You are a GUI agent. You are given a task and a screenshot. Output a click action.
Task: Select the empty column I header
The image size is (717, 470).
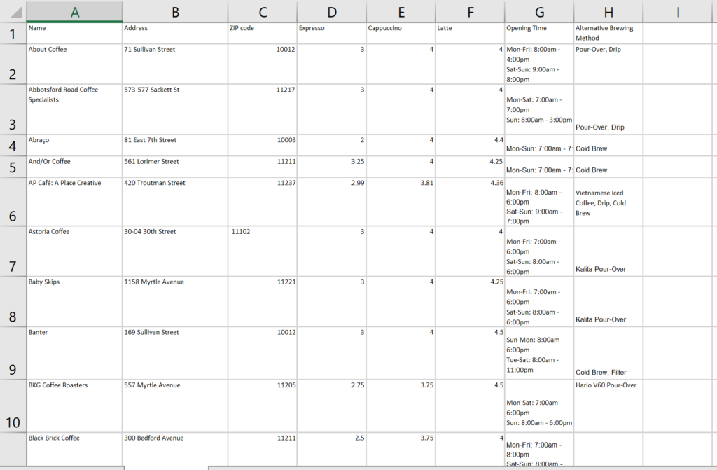coord(678,11)
